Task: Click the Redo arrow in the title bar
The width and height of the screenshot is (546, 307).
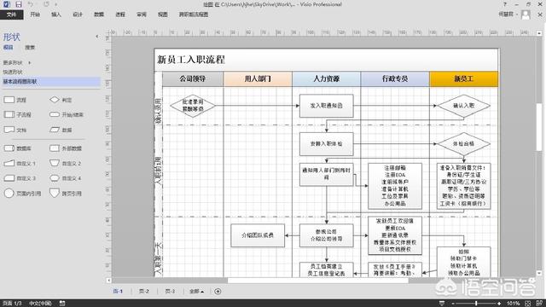Action: [46, 4]
